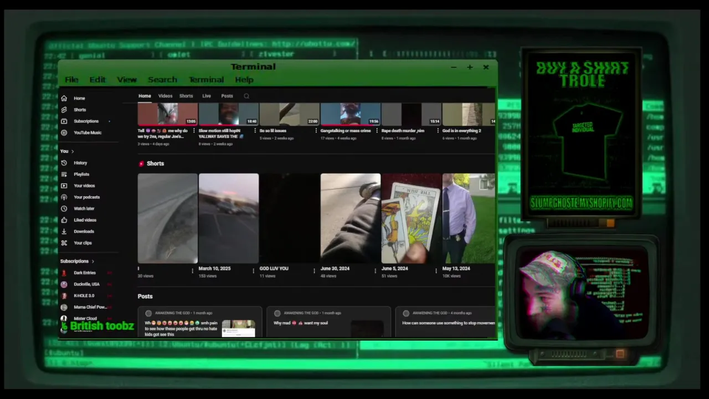This screenshot has height=399, width=709.
Task: Open the Terminal menu in menu bar
Action: click(206, 80)
